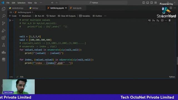Switch to test.ipynb tab
The image size is (178, 100).
pyautogui.click(x=77, y=8)
